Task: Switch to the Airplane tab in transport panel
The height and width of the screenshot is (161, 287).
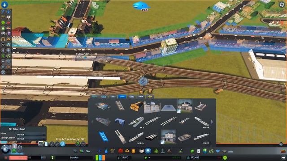Action: click(140, 97)
